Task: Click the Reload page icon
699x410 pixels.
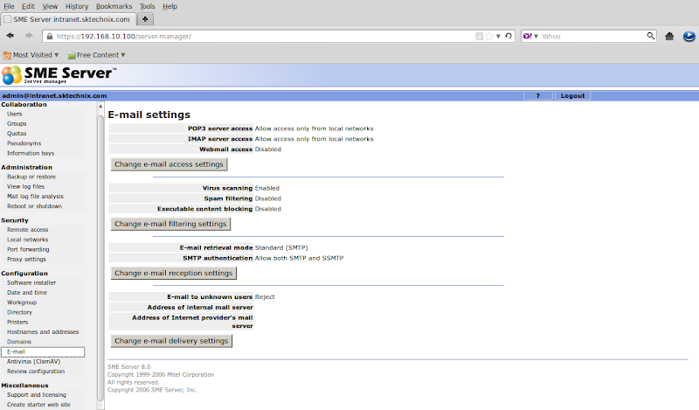Action: [509, 36]
